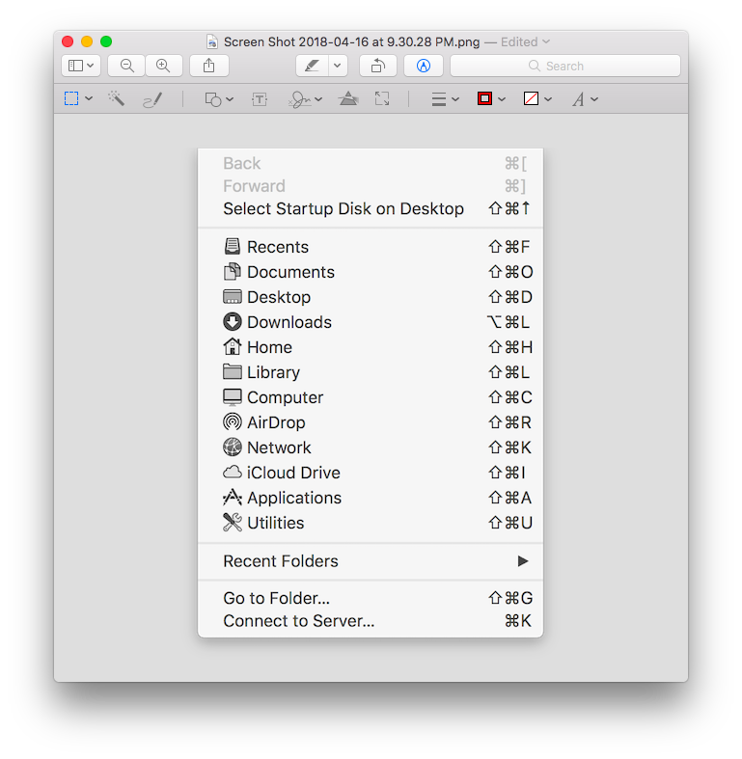Open the Highlight options dropdown arrow

coord(338,66)
